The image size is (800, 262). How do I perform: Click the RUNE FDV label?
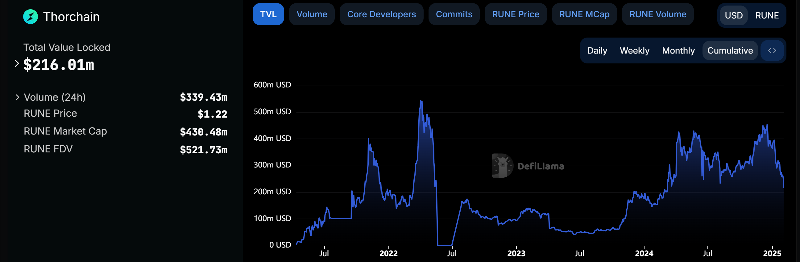[48, 149]
